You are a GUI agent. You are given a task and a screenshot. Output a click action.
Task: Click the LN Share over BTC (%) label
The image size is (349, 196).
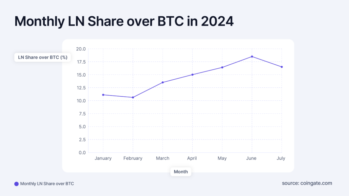pos(43,57)
